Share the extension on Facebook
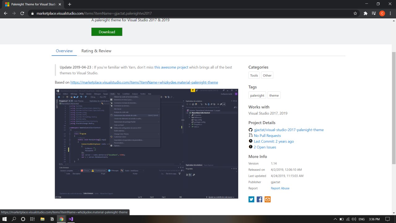The image size is (396, 223). coord(260,199)
